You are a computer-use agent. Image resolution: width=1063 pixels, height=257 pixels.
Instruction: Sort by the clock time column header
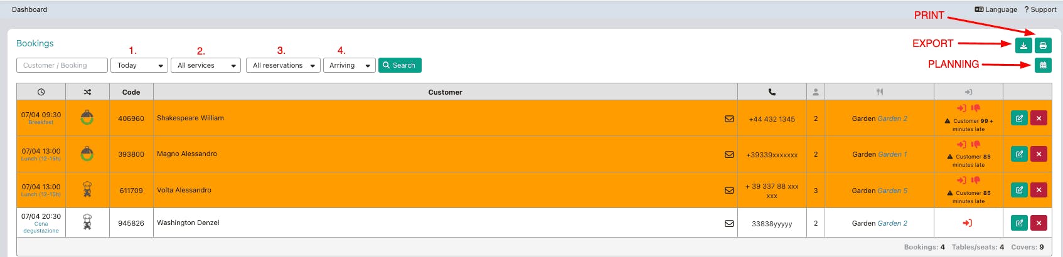41,92
